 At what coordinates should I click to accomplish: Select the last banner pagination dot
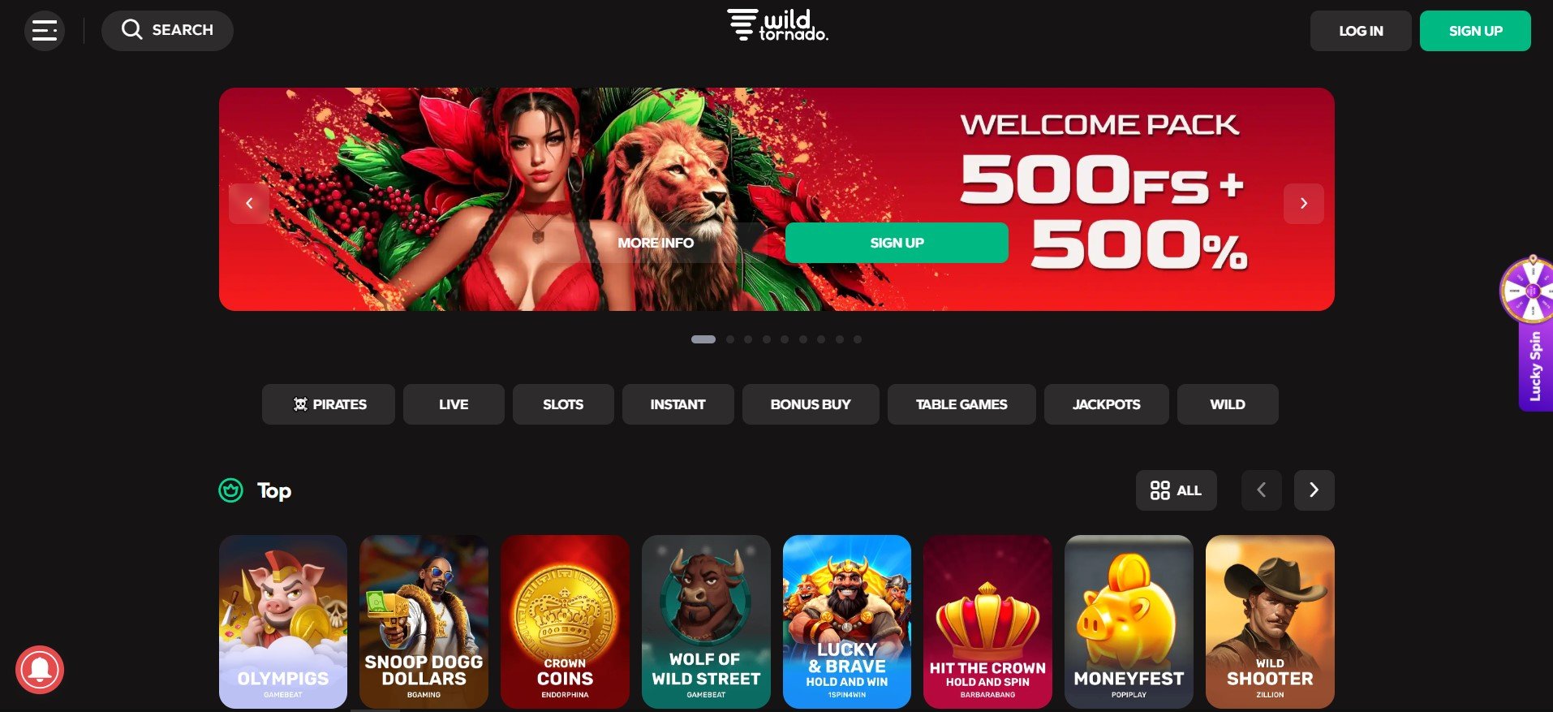tap(858, 339)
